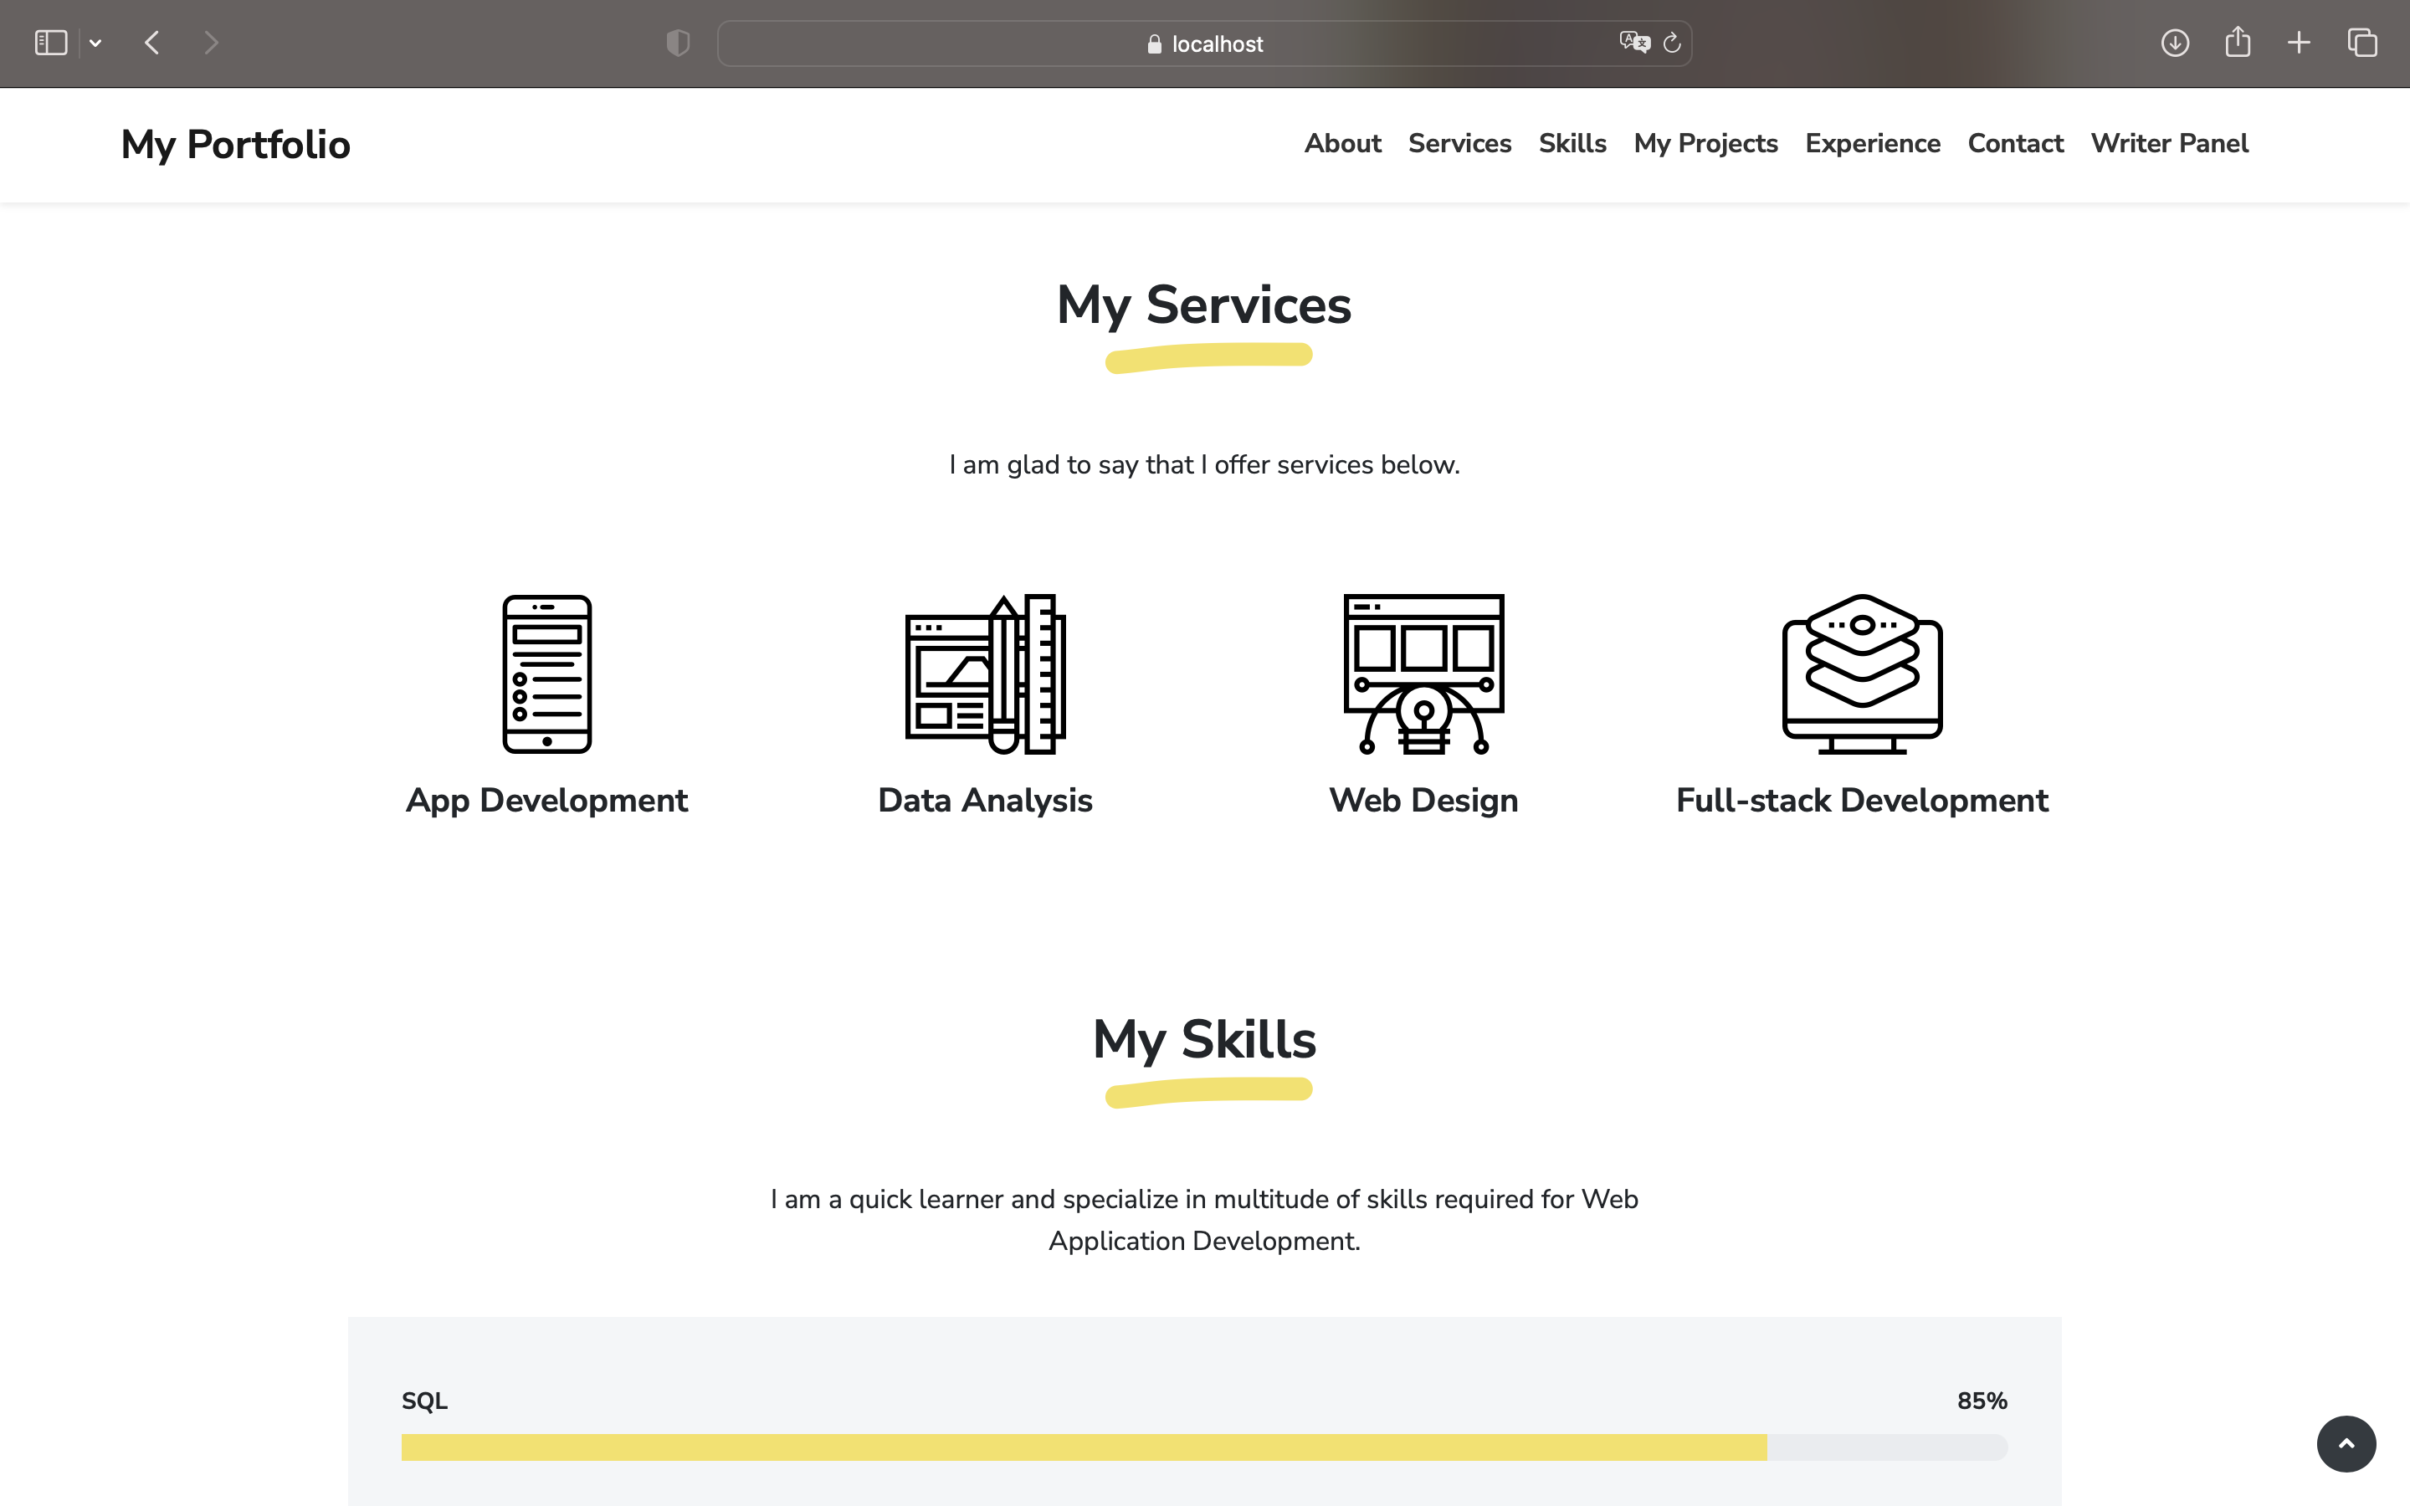Expand the sidebar dropdown chevron

point(95,43)
